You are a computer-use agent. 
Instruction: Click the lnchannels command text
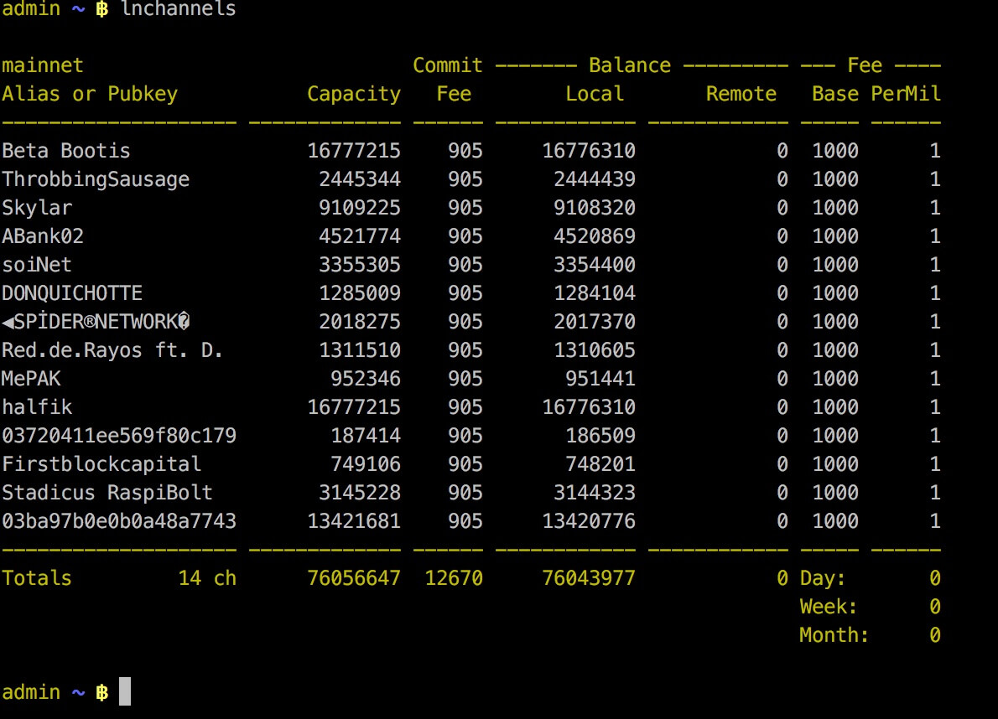click(178, 10)
